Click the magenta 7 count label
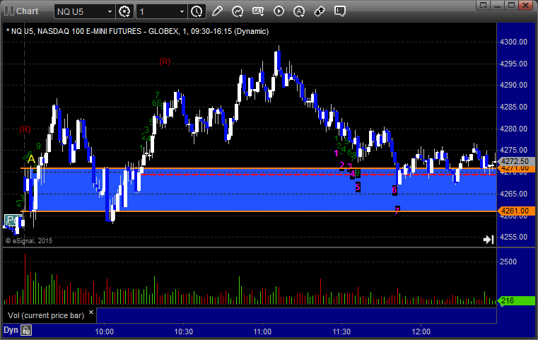 (397, 211)
